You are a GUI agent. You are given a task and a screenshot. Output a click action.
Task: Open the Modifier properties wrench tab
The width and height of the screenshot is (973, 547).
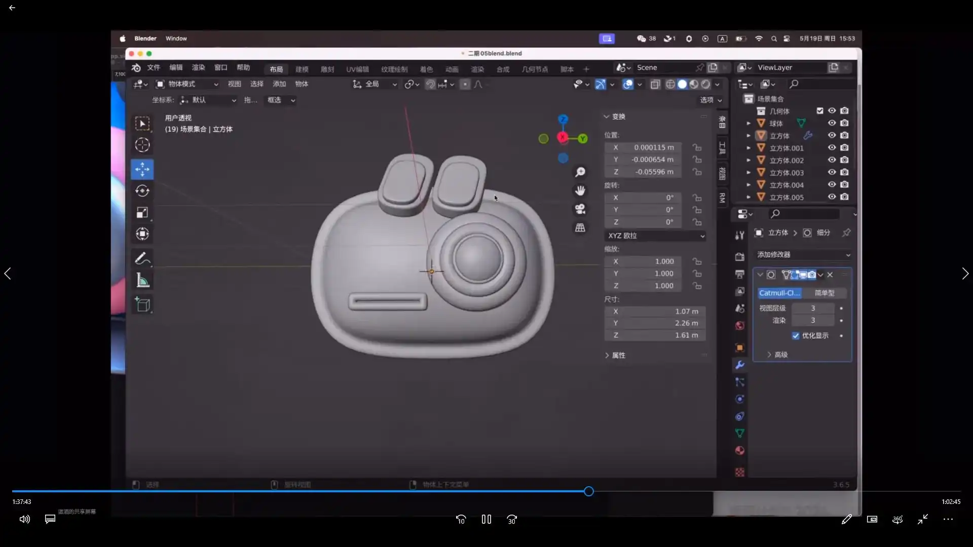click(740, 365)
